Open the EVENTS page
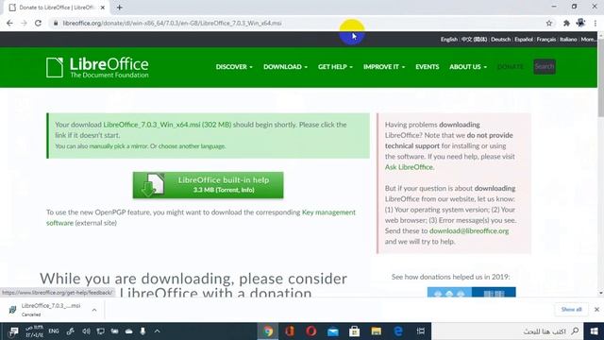604x340 pixels. tap(427, 67)
